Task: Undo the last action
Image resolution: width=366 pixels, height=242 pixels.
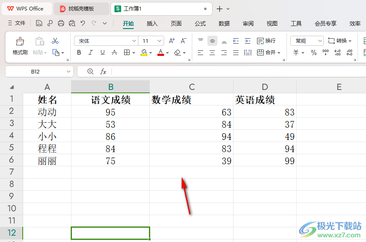Action: (82, 23)
